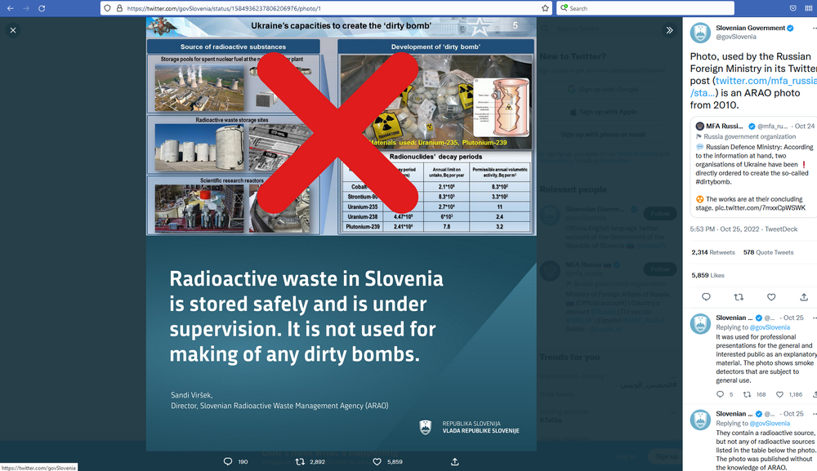Viewport: 817px width, 471px height.
Task: Click share icon under the photo
Action: tap(455, 462)
